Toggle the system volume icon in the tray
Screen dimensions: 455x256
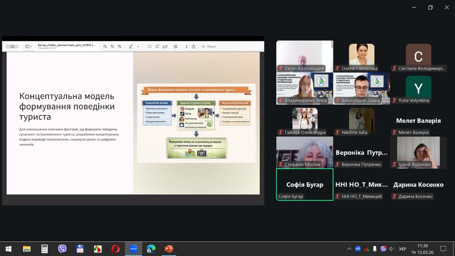click(392, 249)
